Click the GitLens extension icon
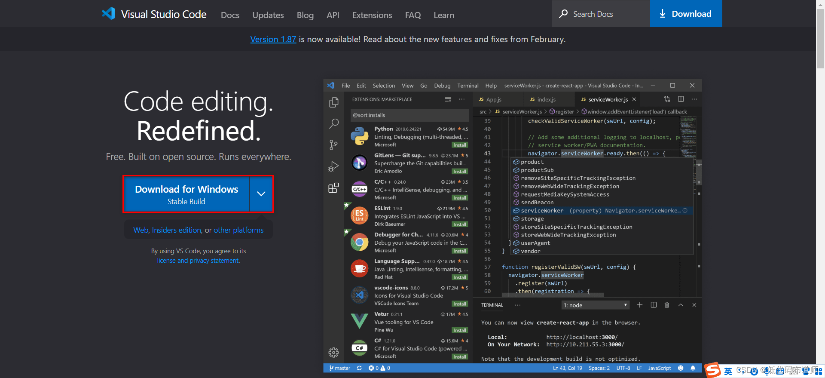 360,163
